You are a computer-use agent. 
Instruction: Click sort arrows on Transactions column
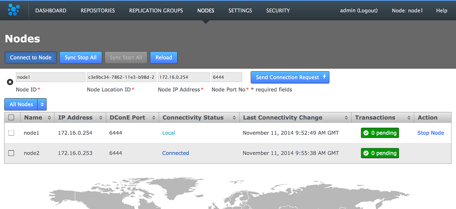point(408,118)
